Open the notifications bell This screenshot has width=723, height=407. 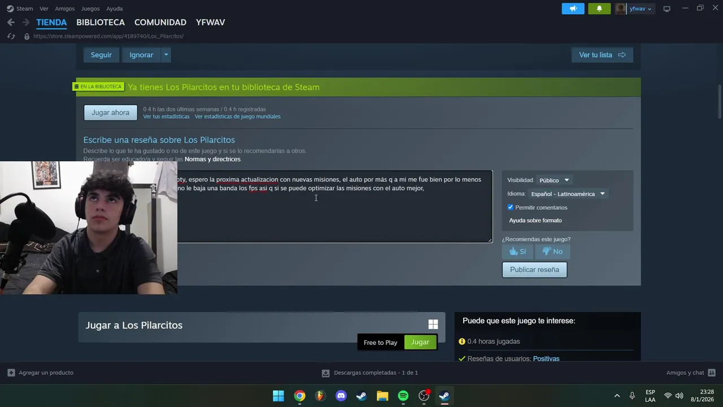click(599, 8)
